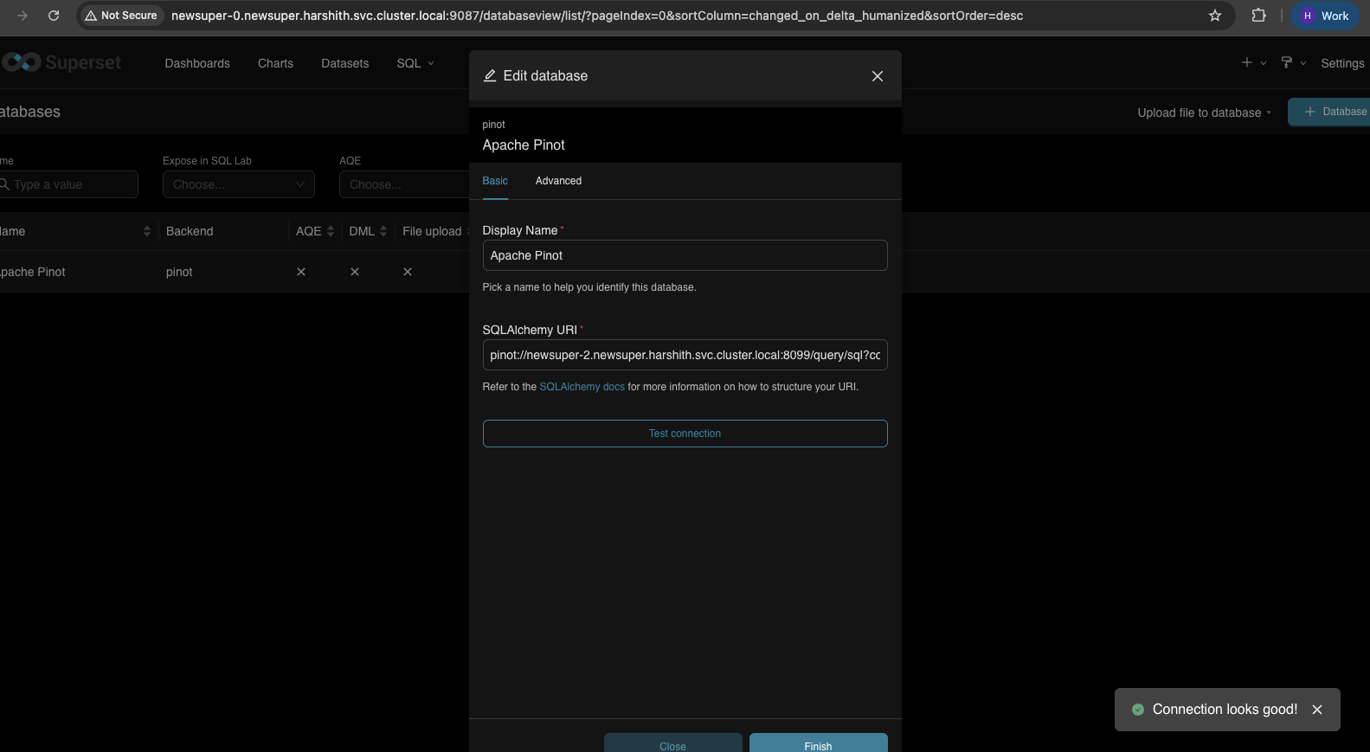Viewport: 1370px width, 752px height.
Task: Open the Dashboards menu item
Action: tap(197, 63)
